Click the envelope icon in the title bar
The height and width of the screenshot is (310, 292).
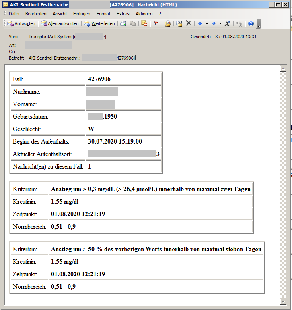pos(6,4)
